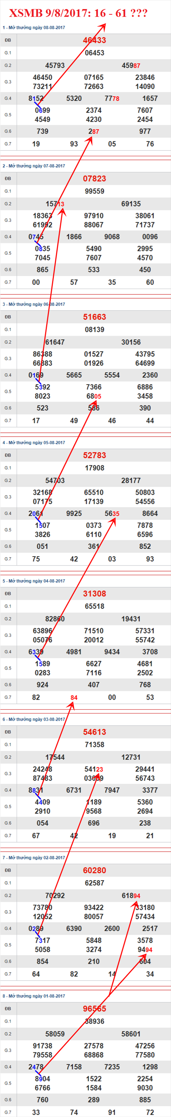Click G.6 result 885

point(145,1100)
